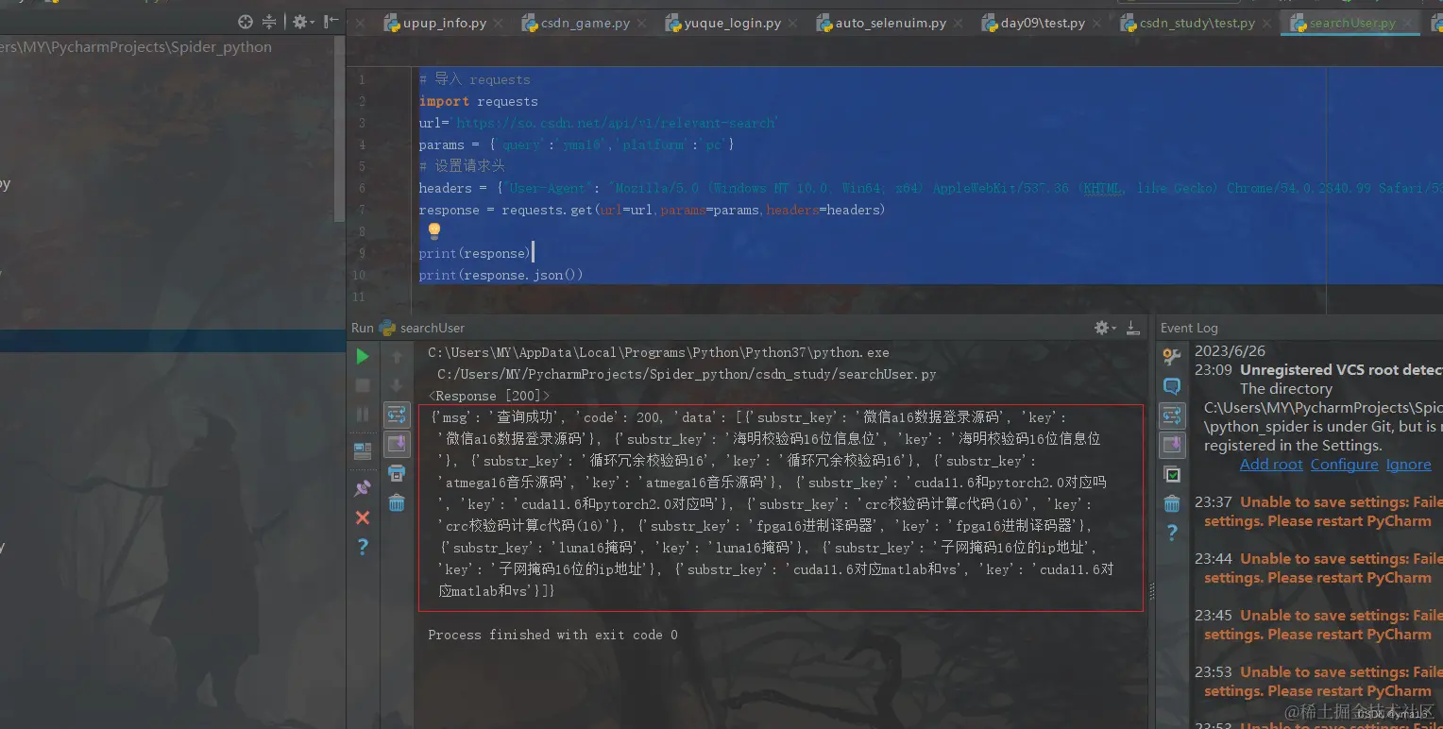
Task: Toggle soft-wrap in Run console
Action: click(x=397, y=415)
